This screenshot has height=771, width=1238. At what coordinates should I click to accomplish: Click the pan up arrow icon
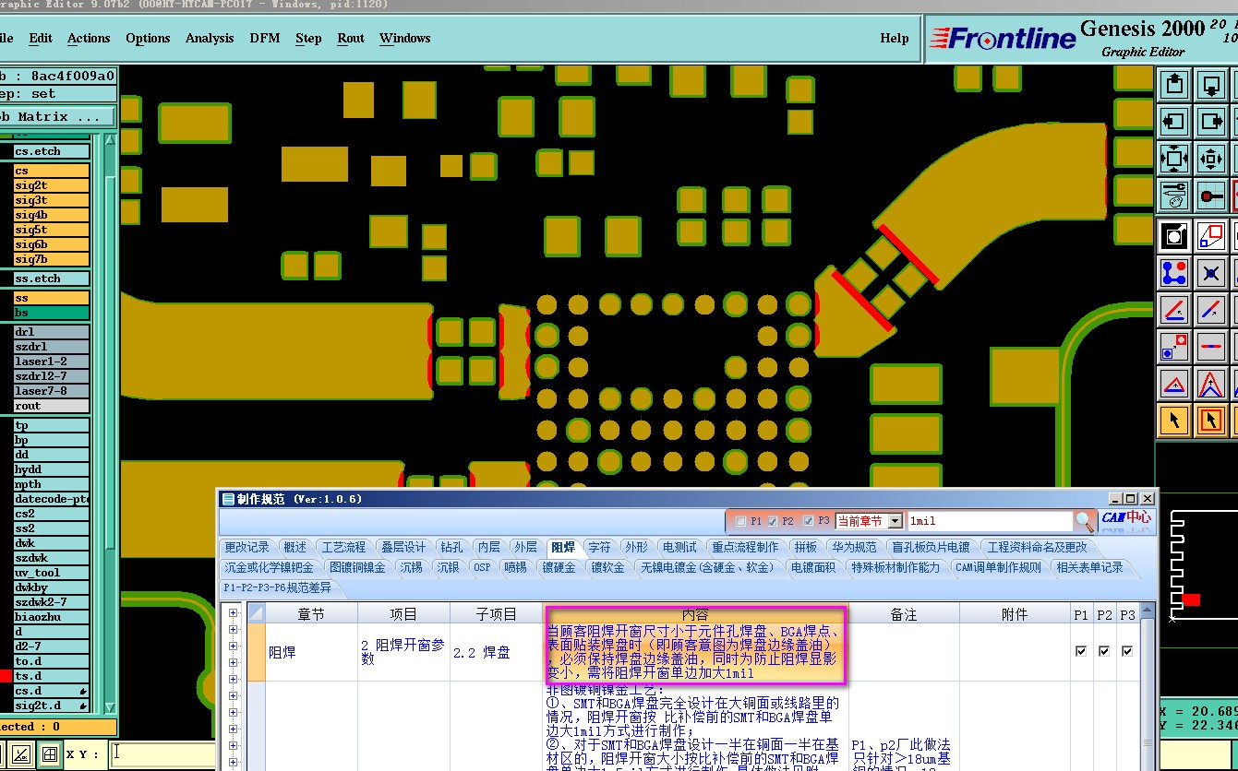click(x=1174, y=85)
